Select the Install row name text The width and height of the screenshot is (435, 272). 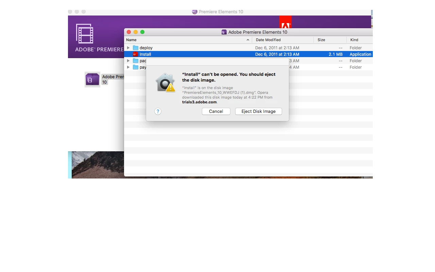click(x=145, y=54)
